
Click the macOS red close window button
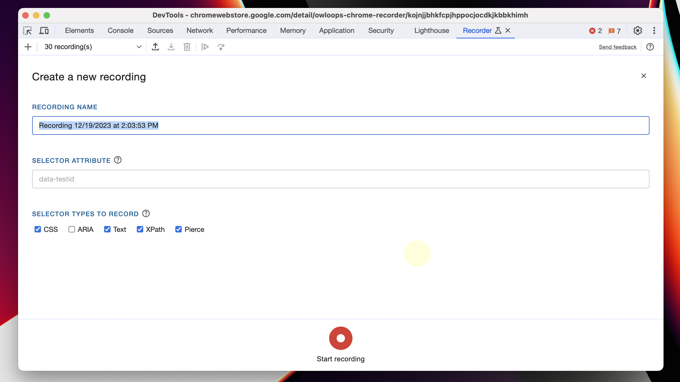25,15
